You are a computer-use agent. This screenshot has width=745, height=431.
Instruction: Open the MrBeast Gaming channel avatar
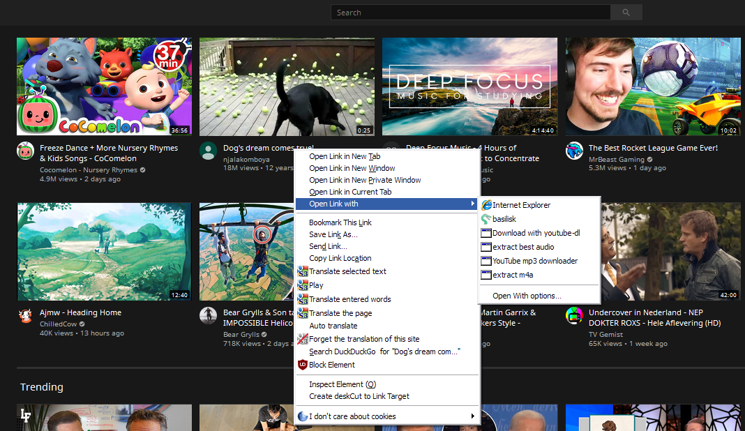pyautogui.click(x=574, y=151)
